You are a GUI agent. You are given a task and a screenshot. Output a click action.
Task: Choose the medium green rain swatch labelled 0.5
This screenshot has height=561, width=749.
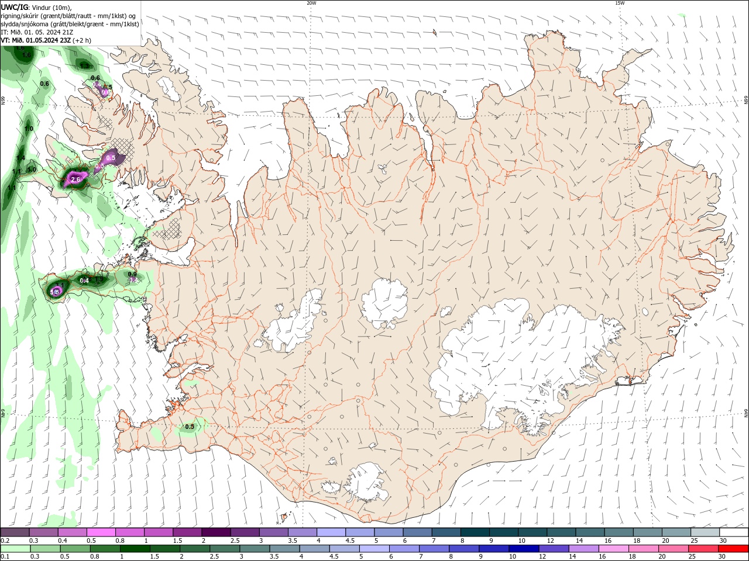coord(75,549)
